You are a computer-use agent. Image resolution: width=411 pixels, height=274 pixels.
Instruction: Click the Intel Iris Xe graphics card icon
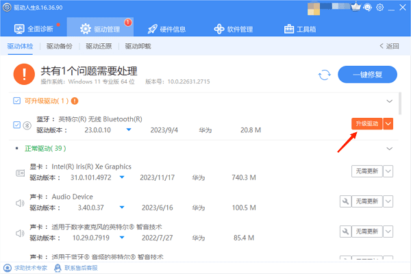(21, 173)
